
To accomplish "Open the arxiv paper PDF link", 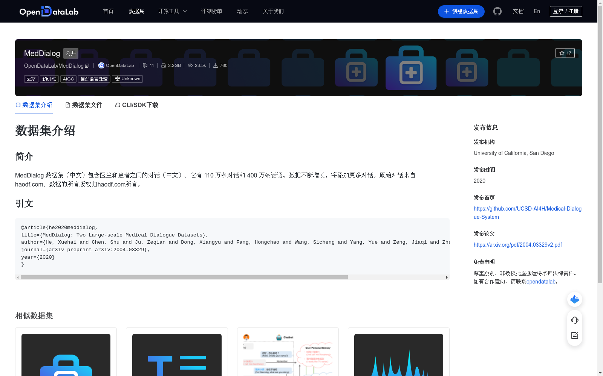I will pos(518,245).
